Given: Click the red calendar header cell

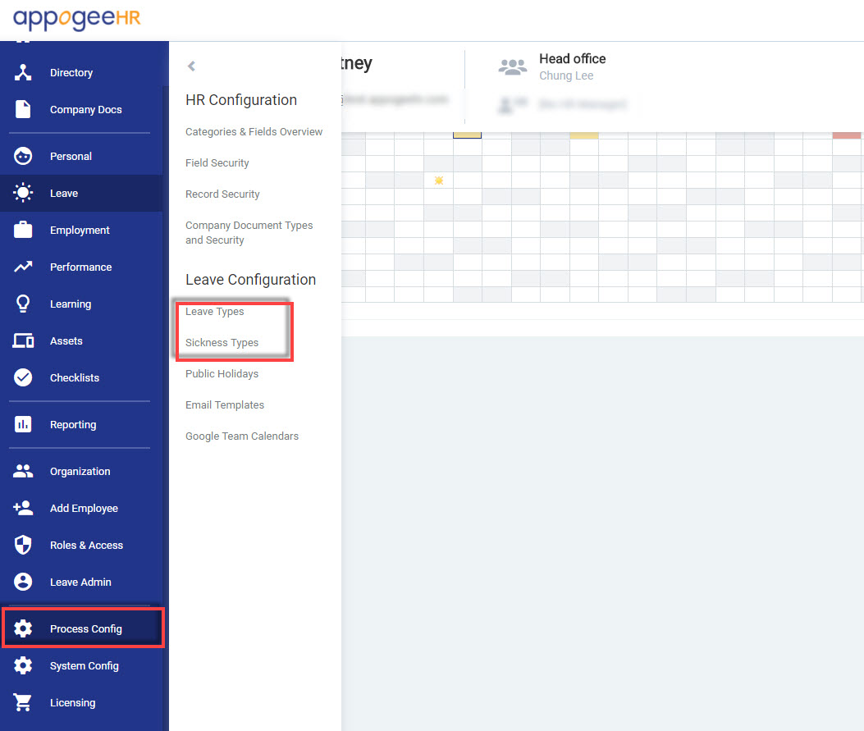Looking at the screenshot, I should [x=847, y=135].
